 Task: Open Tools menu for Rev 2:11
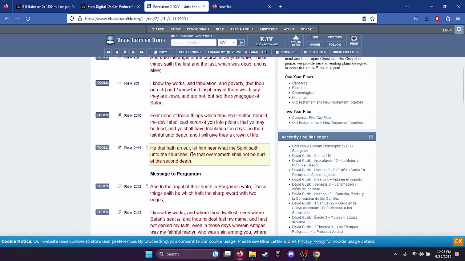pos(102,148)
